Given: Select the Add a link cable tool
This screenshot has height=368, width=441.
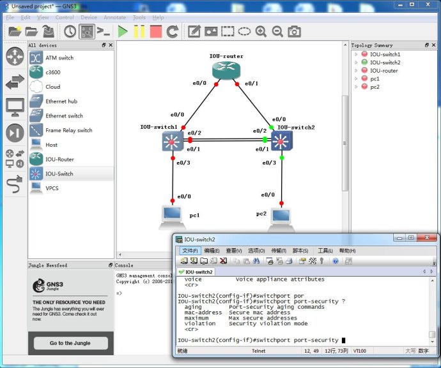Looking at the screenshot, I should [x=15, y=184].
